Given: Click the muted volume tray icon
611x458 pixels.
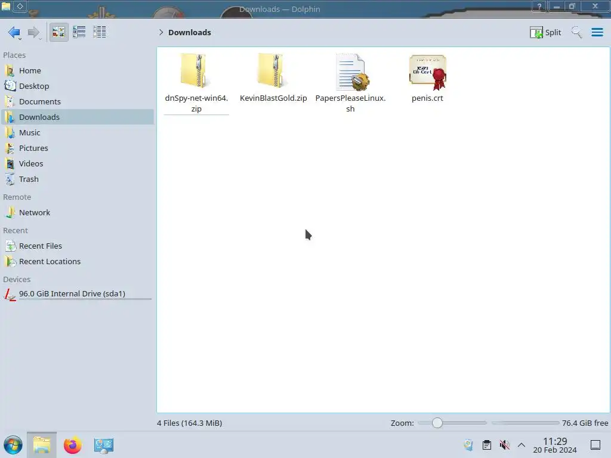Looking at the screenshot, I should pos(504,445).
